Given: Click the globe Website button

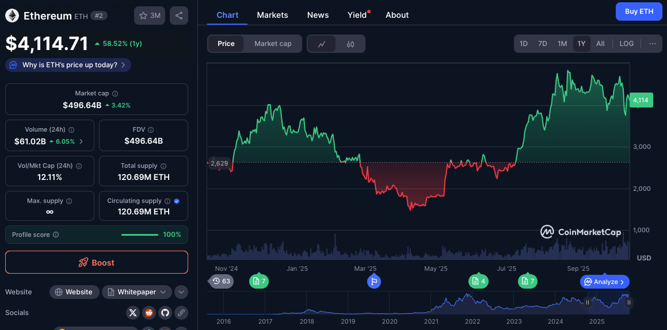Looking at the screenshot, I should click(x=74, y=292).
